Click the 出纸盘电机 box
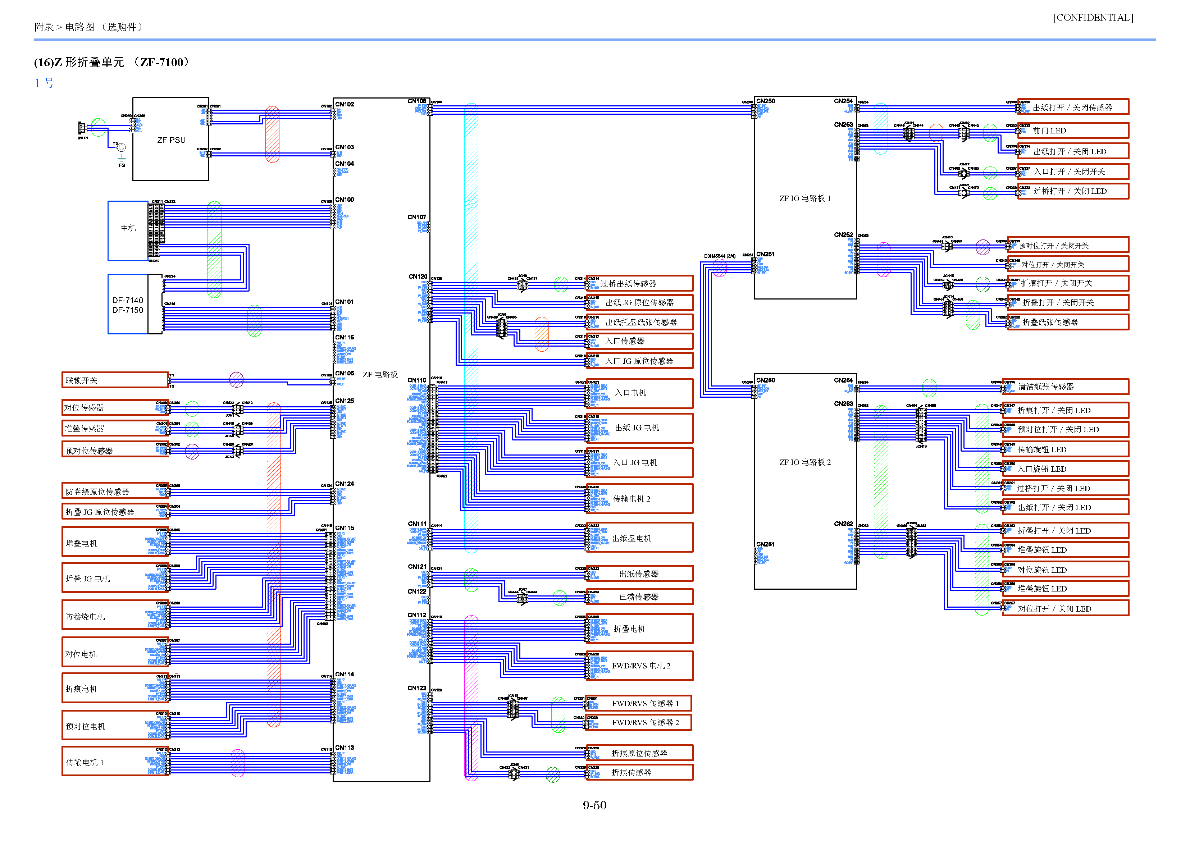Screen dimensions: 1190x841 pos(639,538)
